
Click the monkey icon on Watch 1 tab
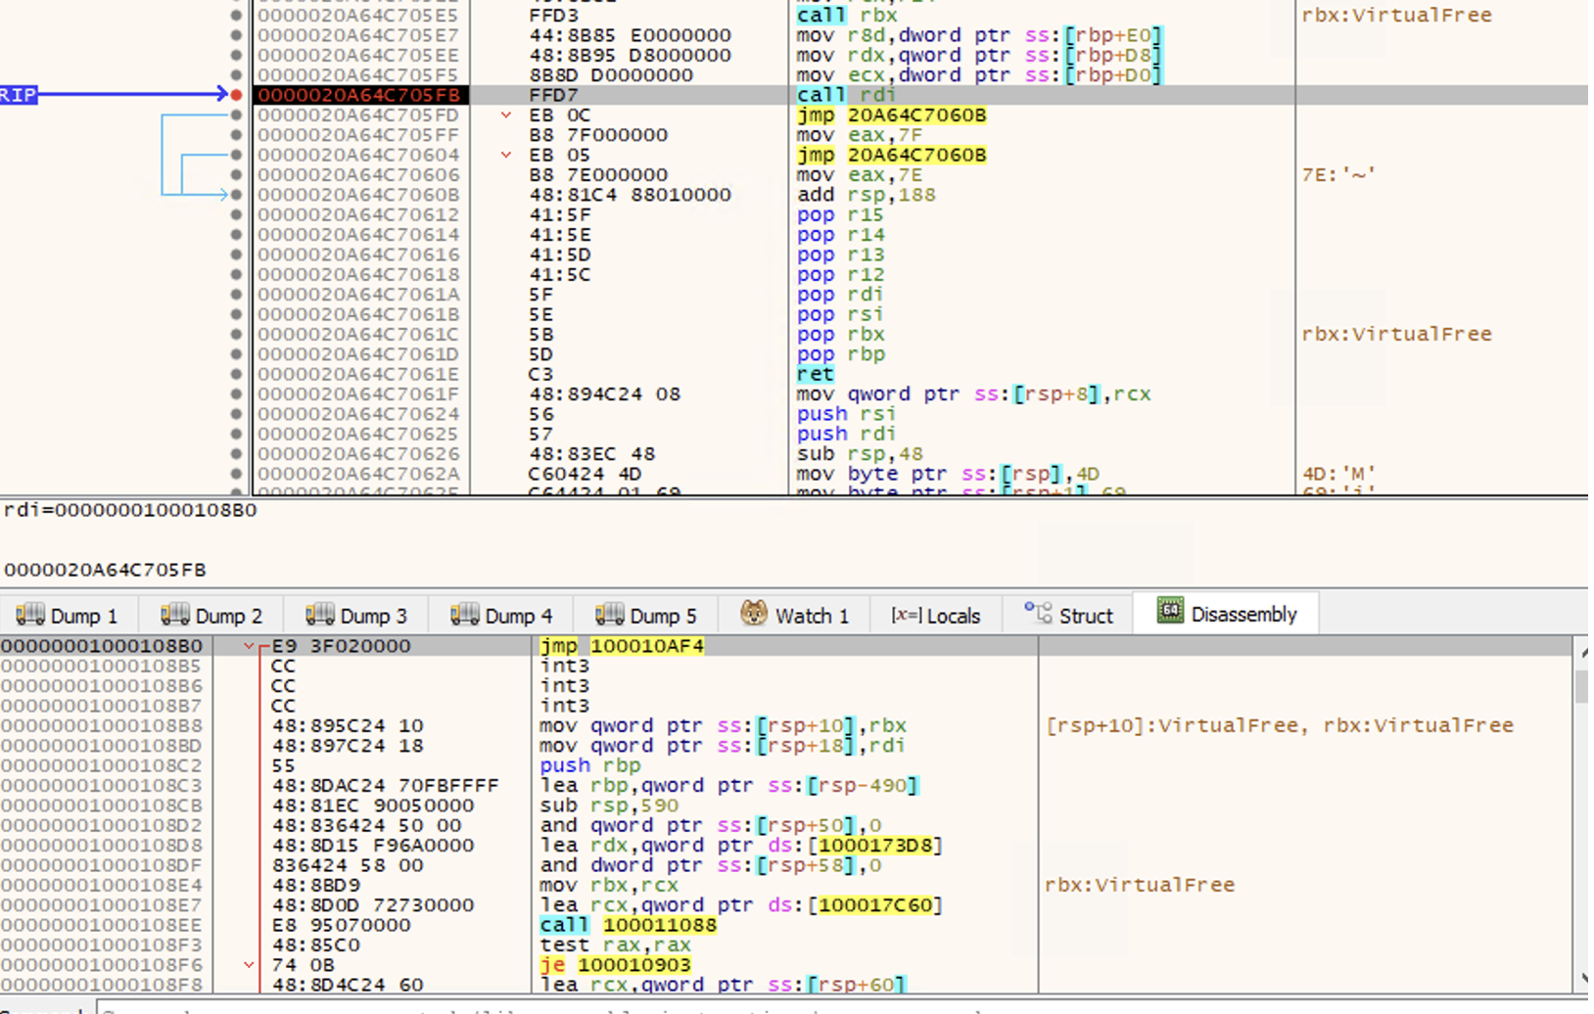point(753,614)
